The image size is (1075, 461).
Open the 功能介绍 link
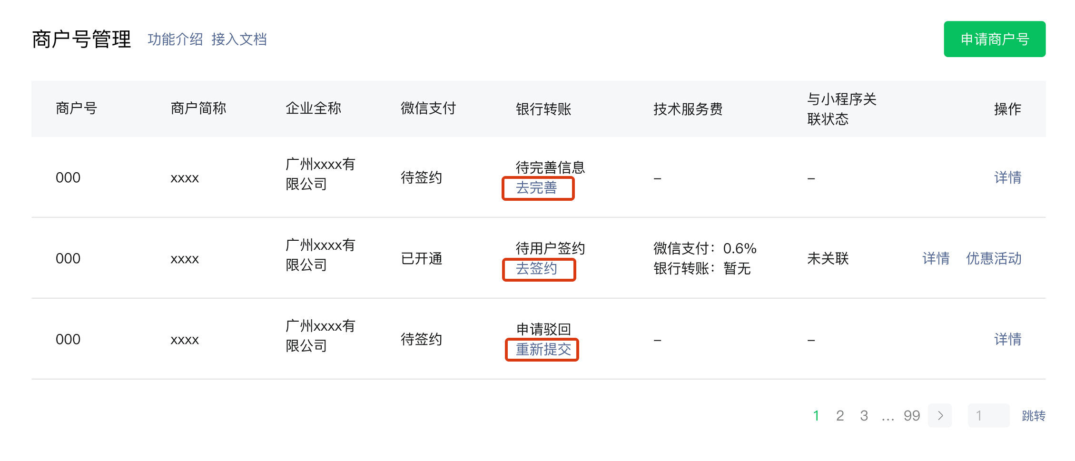coord(175,39)
